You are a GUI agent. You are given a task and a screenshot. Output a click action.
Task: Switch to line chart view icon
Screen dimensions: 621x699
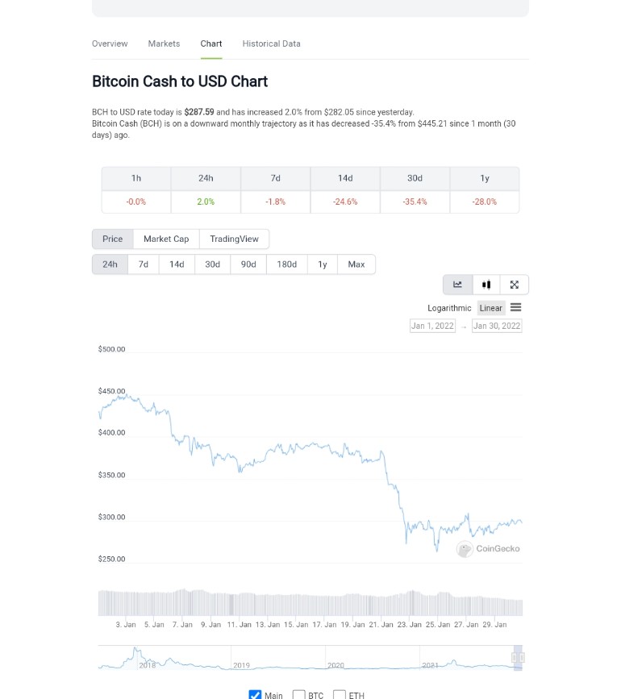tap(457, 285)
